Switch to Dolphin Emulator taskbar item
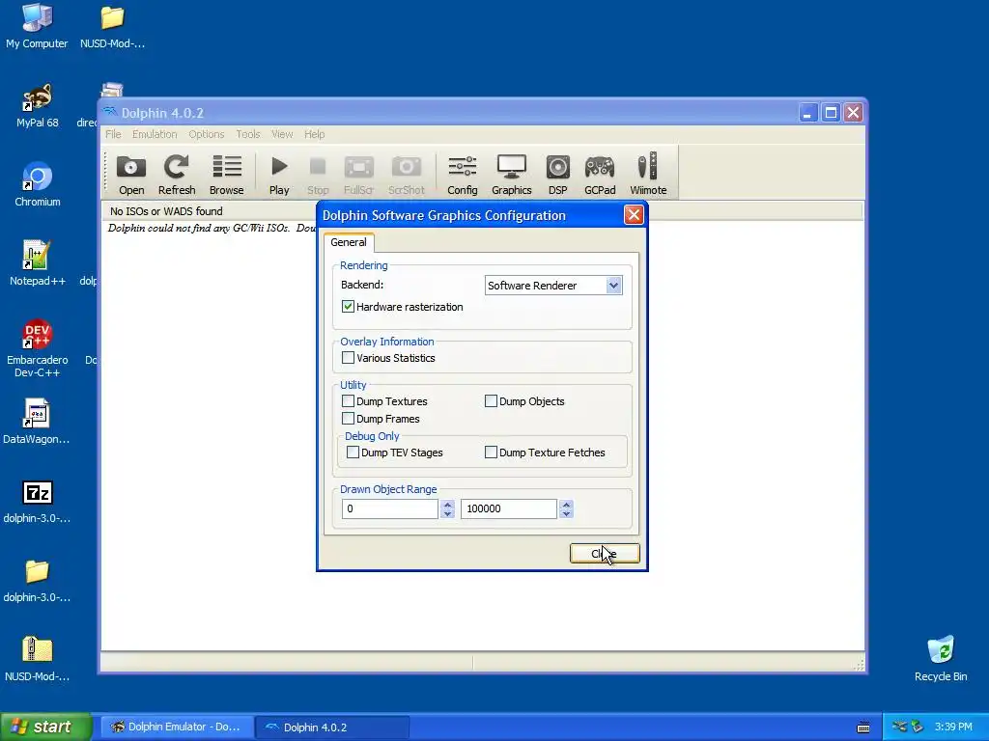 (x=178, y=727)
